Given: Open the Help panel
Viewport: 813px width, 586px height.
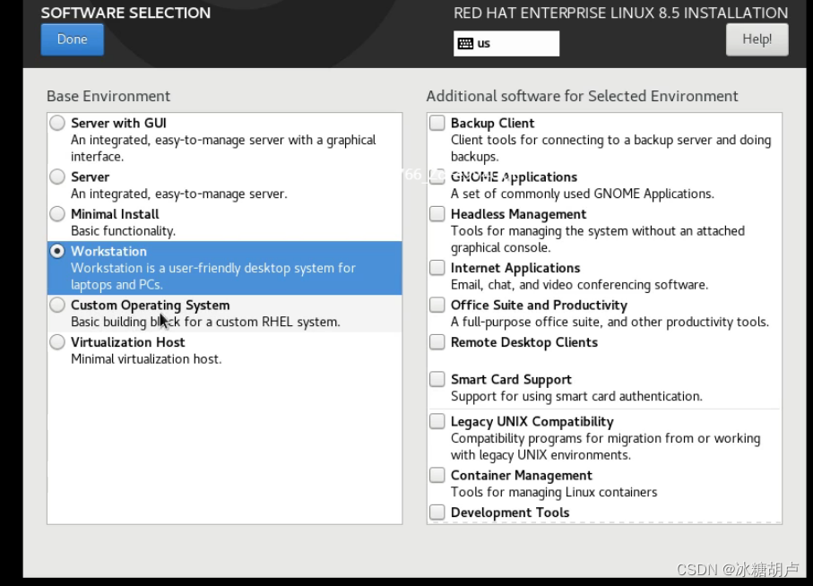Looking at the screenshot, I should pos(756,39).
